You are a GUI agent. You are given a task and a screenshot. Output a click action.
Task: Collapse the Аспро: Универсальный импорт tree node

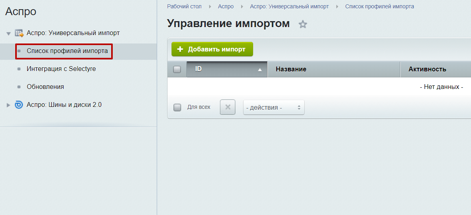click(x=8, y=33)
